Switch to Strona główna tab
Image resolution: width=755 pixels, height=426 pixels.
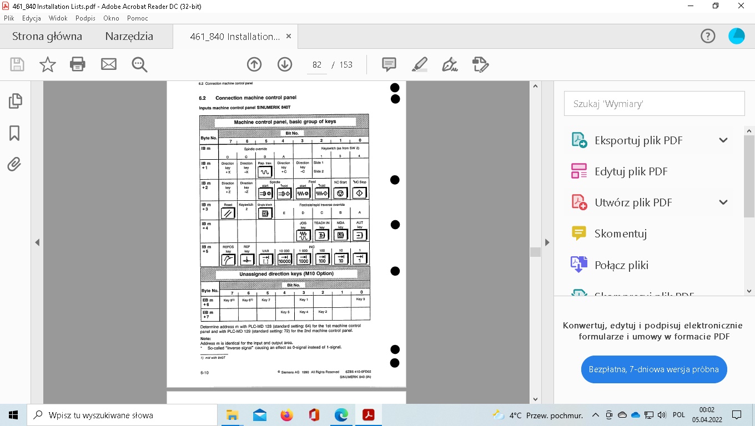[x=47, y=37]
